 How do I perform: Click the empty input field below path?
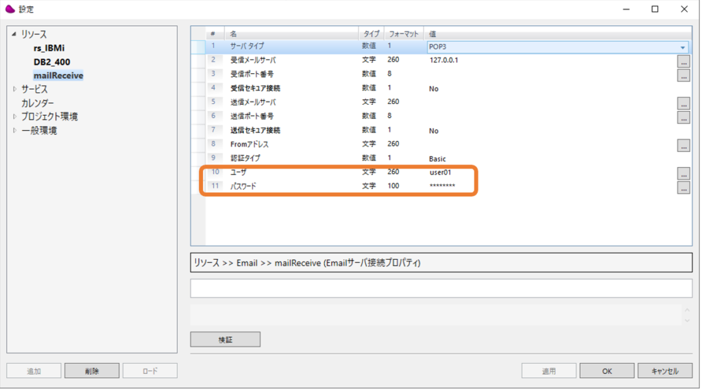click(x=441, y=288)
